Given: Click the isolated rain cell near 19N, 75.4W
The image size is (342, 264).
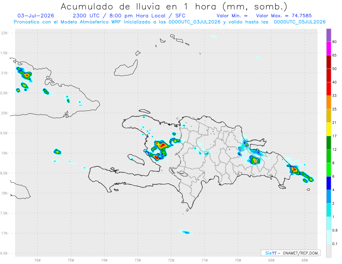Looking at the screenshot, I should 57,152.
